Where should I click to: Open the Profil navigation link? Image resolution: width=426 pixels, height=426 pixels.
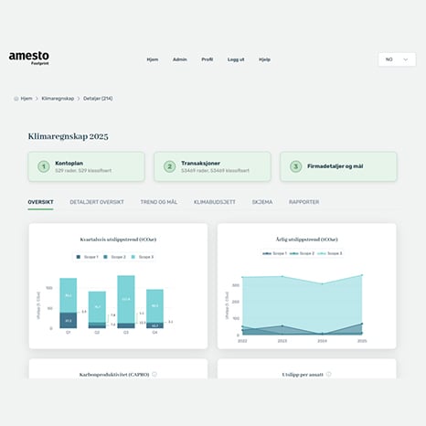(x=208, y=59)
